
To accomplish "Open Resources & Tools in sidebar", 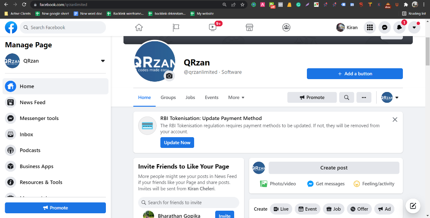I will click(56, 182).
